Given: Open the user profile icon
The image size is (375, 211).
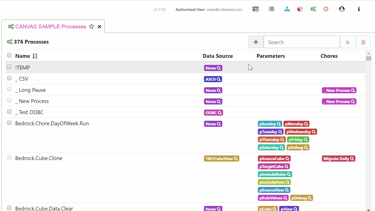Looking at the screenshot, I should pos(342,9).
